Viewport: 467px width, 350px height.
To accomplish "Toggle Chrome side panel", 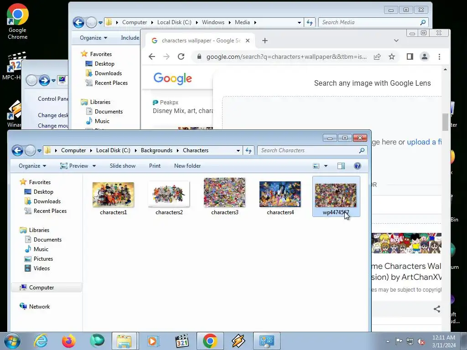I will tap(410, 57).
